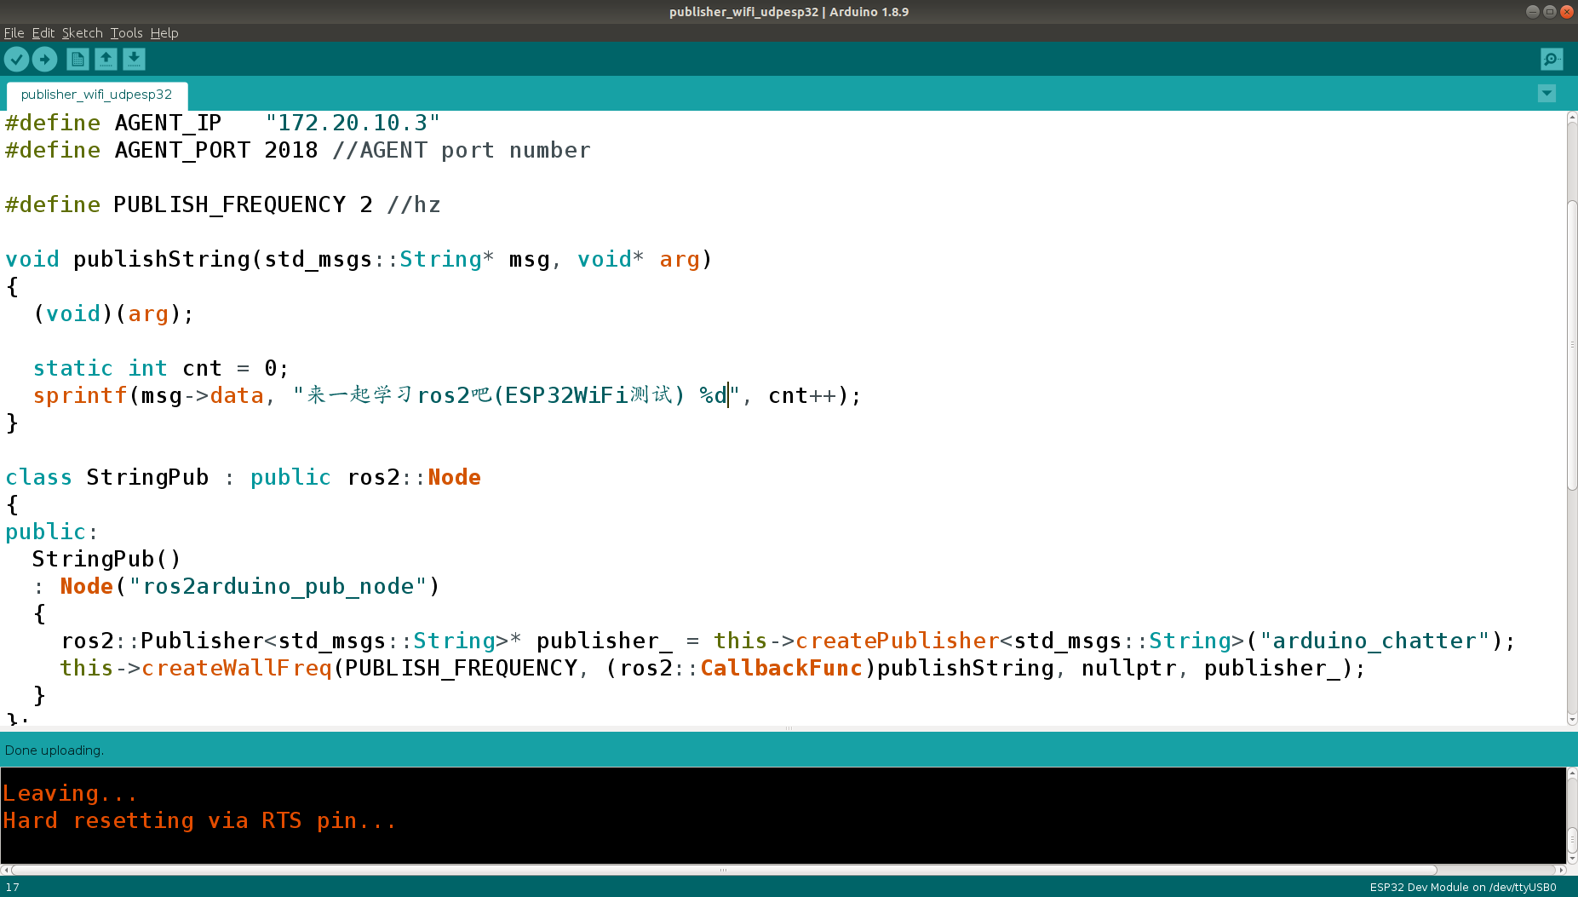Click the Upload sketch arrow icon
The width and height of the screenshot is (1578, 897).
point(45,60)
